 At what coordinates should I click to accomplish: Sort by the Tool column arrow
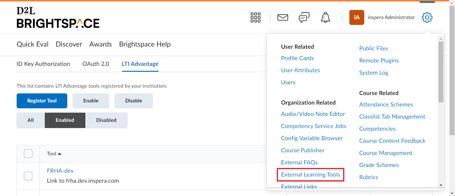pyautogui.click(x=59, y=154)
